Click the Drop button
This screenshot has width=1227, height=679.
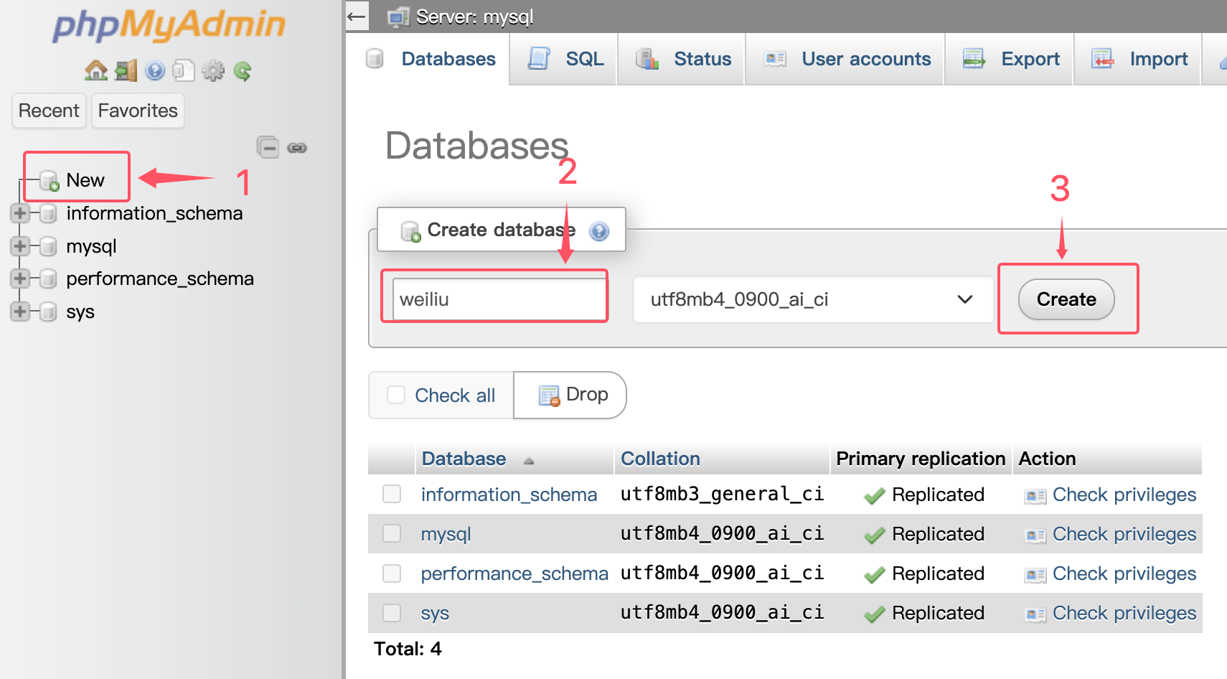571,395
